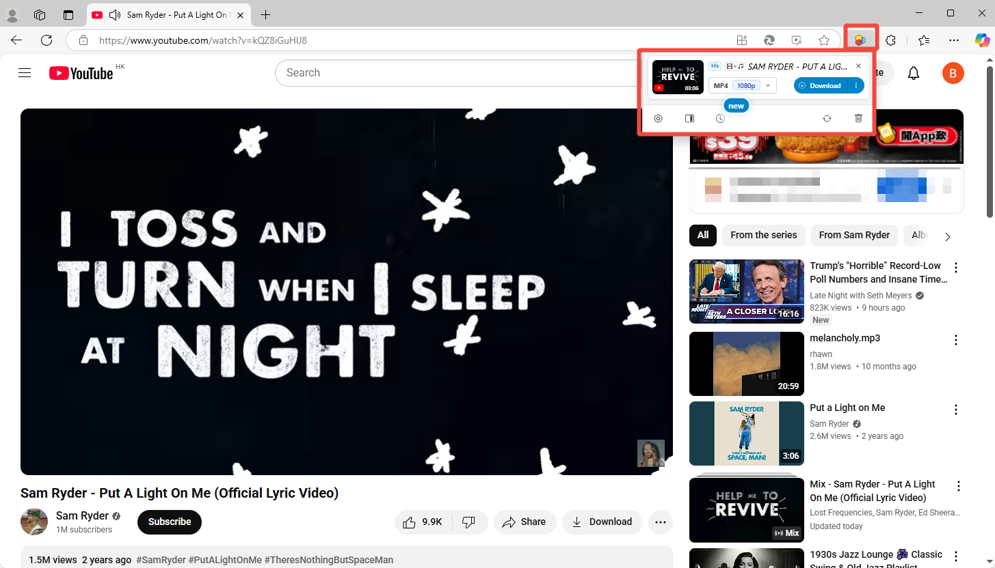Open the YouTube hamburger guide menu
This screenshot has height=568, width=995.
[25, 73]
